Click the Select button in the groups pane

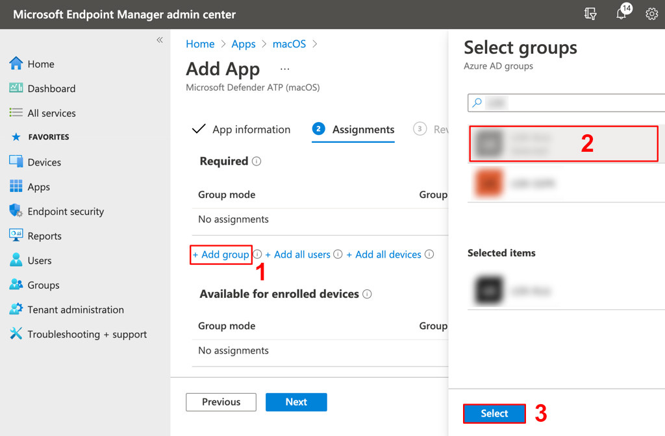494,413
